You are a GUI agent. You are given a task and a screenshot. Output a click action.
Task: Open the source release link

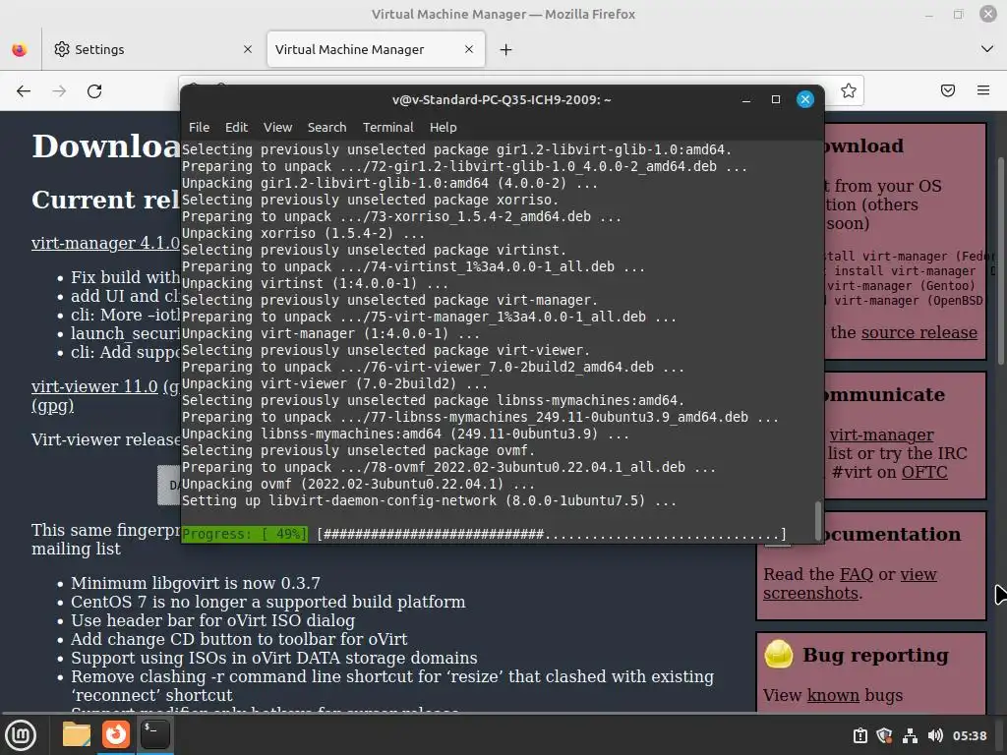coord(919,332)
